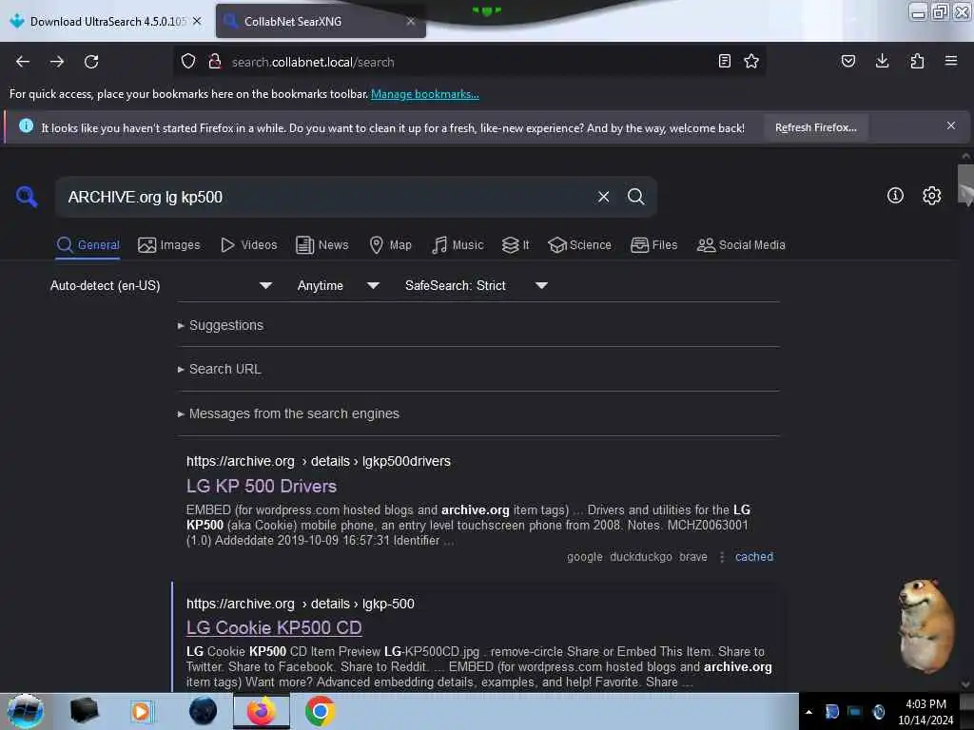Launch Chrome from the taskbar

tap(320, 711)
